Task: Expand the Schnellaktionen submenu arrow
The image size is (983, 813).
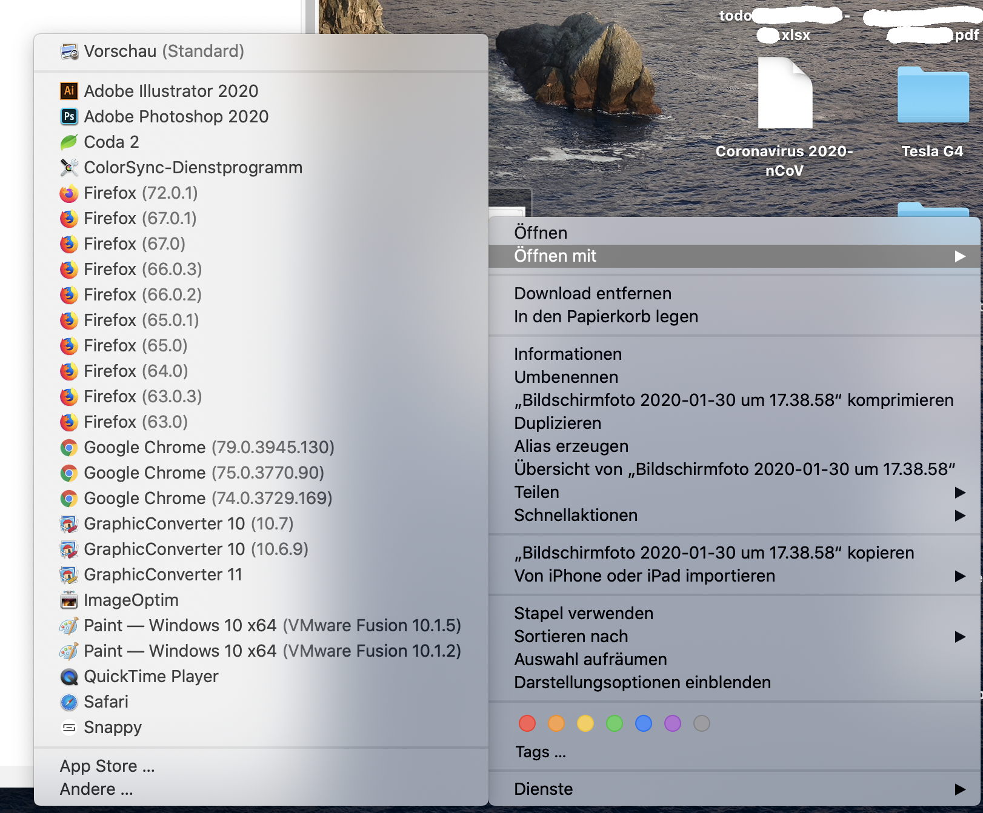Action: coord(960,516)
